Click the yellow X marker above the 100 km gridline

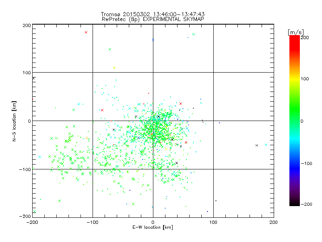[114, 68]
